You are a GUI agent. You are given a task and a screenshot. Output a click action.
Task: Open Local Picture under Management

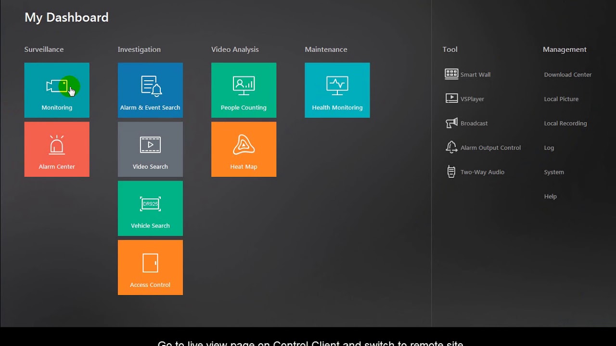point(561,99)
